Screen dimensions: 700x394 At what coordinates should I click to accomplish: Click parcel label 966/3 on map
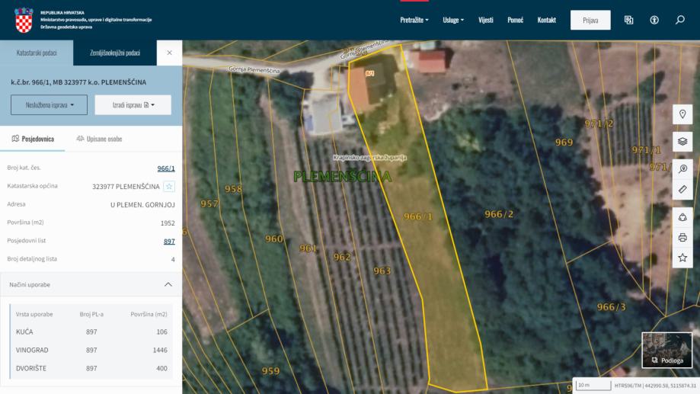point(611,307)
